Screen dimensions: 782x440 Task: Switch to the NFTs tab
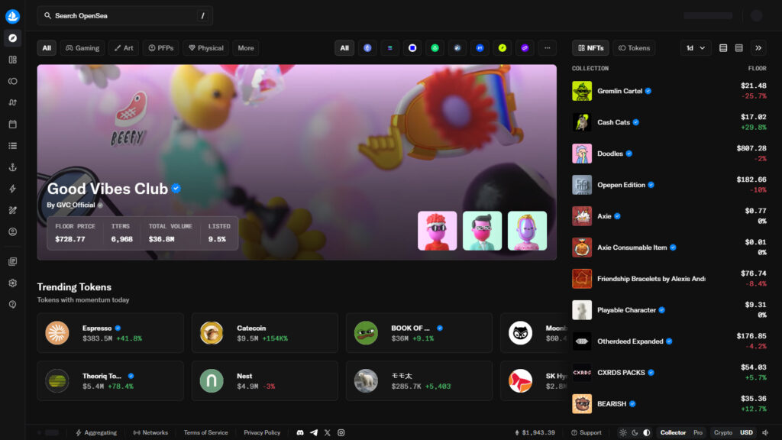tap(590, 48)
